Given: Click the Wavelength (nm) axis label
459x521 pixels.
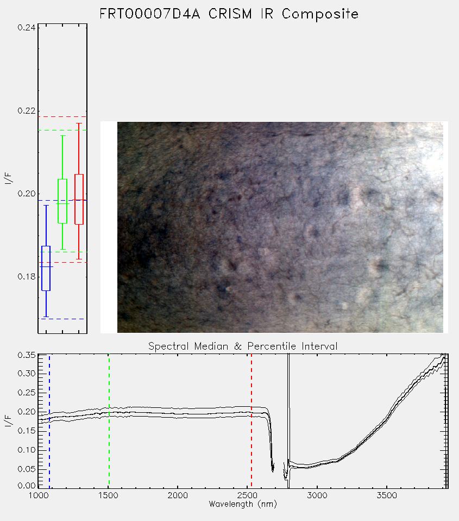Looking at the screenshot, I should tap(243, 504).
